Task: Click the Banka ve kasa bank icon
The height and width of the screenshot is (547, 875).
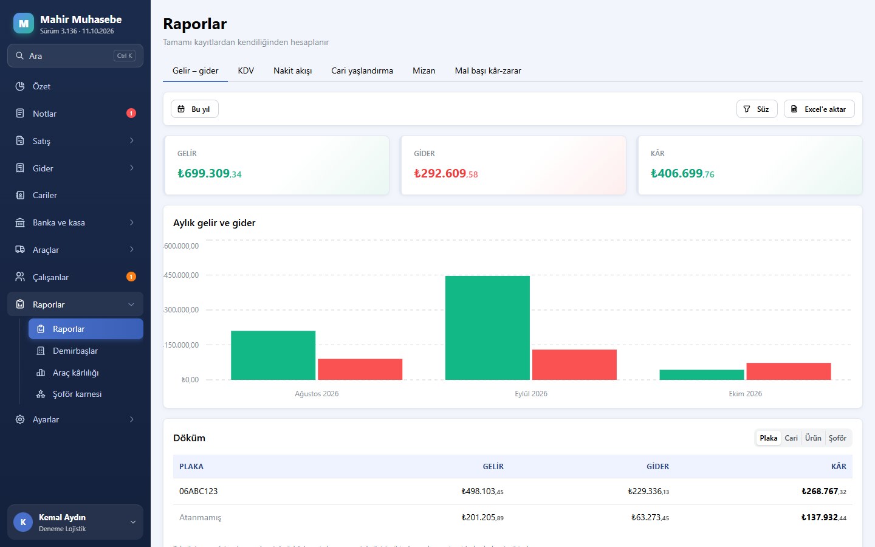Action: pyautogui.click(x=20, y=222)
